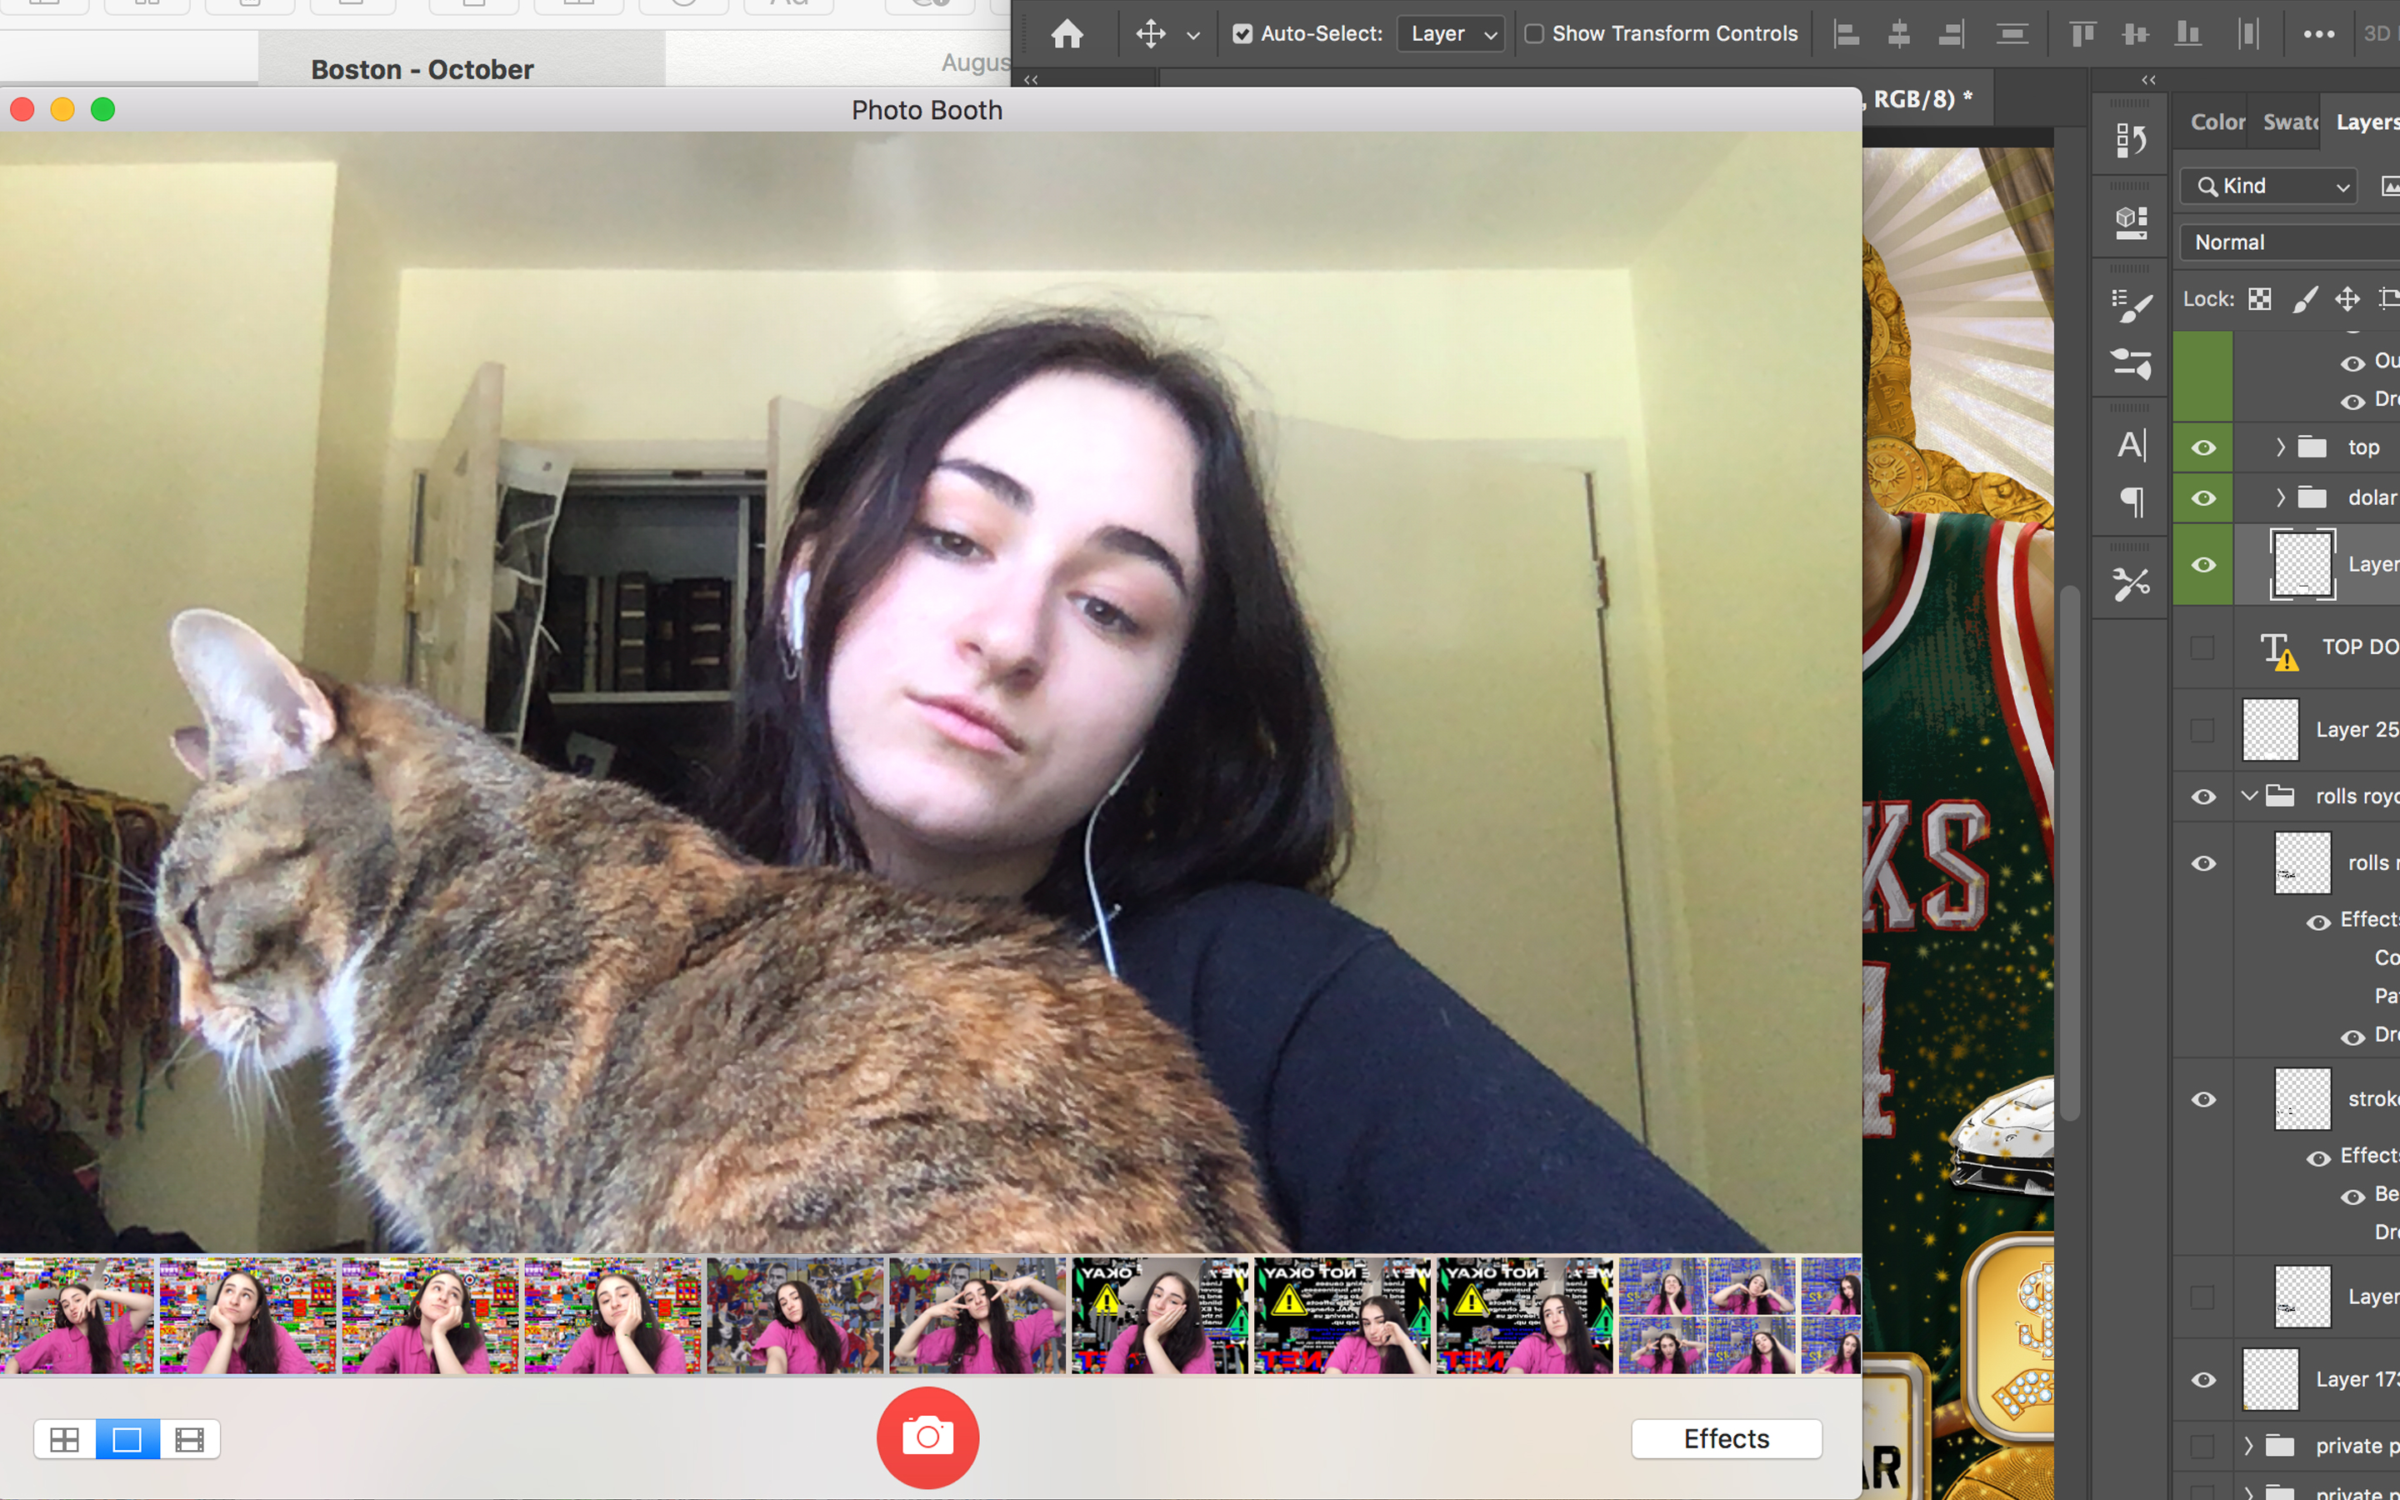Enable Show Transform Controls checkbox
Image resolution: width=2400 pixels, height=1500 pixels.
1533,33
